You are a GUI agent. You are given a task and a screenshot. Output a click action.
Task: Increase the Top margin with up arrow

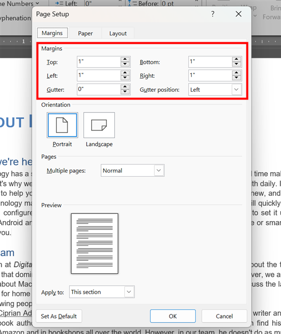click(125, 59)
